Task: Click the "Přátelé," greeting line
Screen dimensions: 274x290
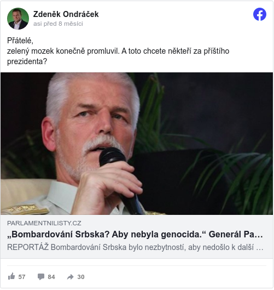Action: [x=20, y=41]
